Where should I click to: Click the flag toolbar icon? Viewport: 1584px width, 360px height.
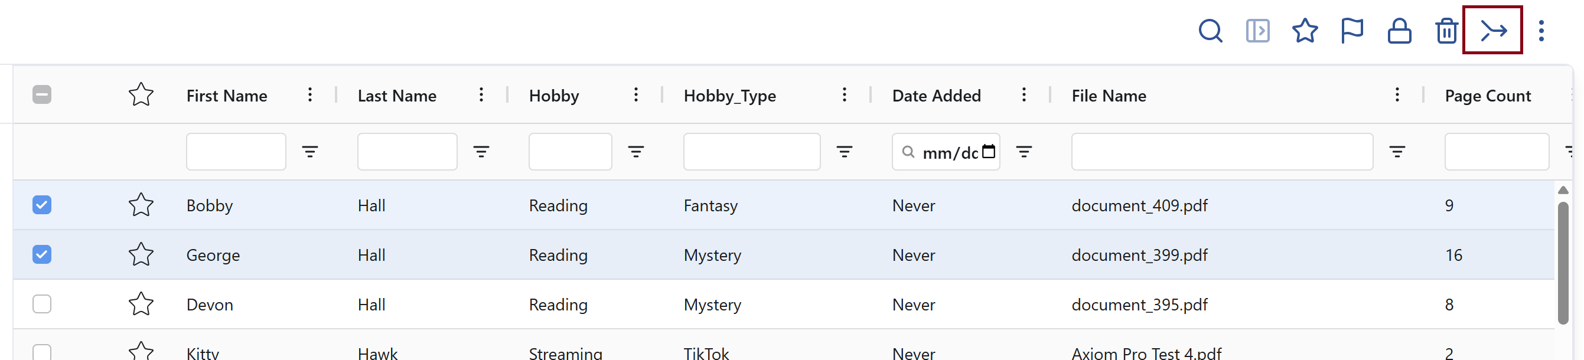tap(1351, 31)
